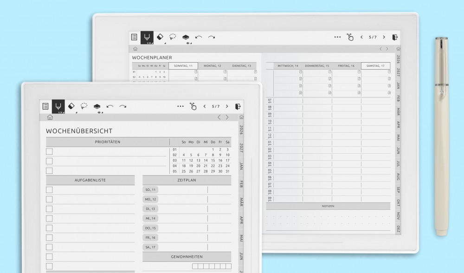Undo last stroke on front tablet
Image resolution: width=464 pixels, height=273 pixels.
(x=110, y=106)
